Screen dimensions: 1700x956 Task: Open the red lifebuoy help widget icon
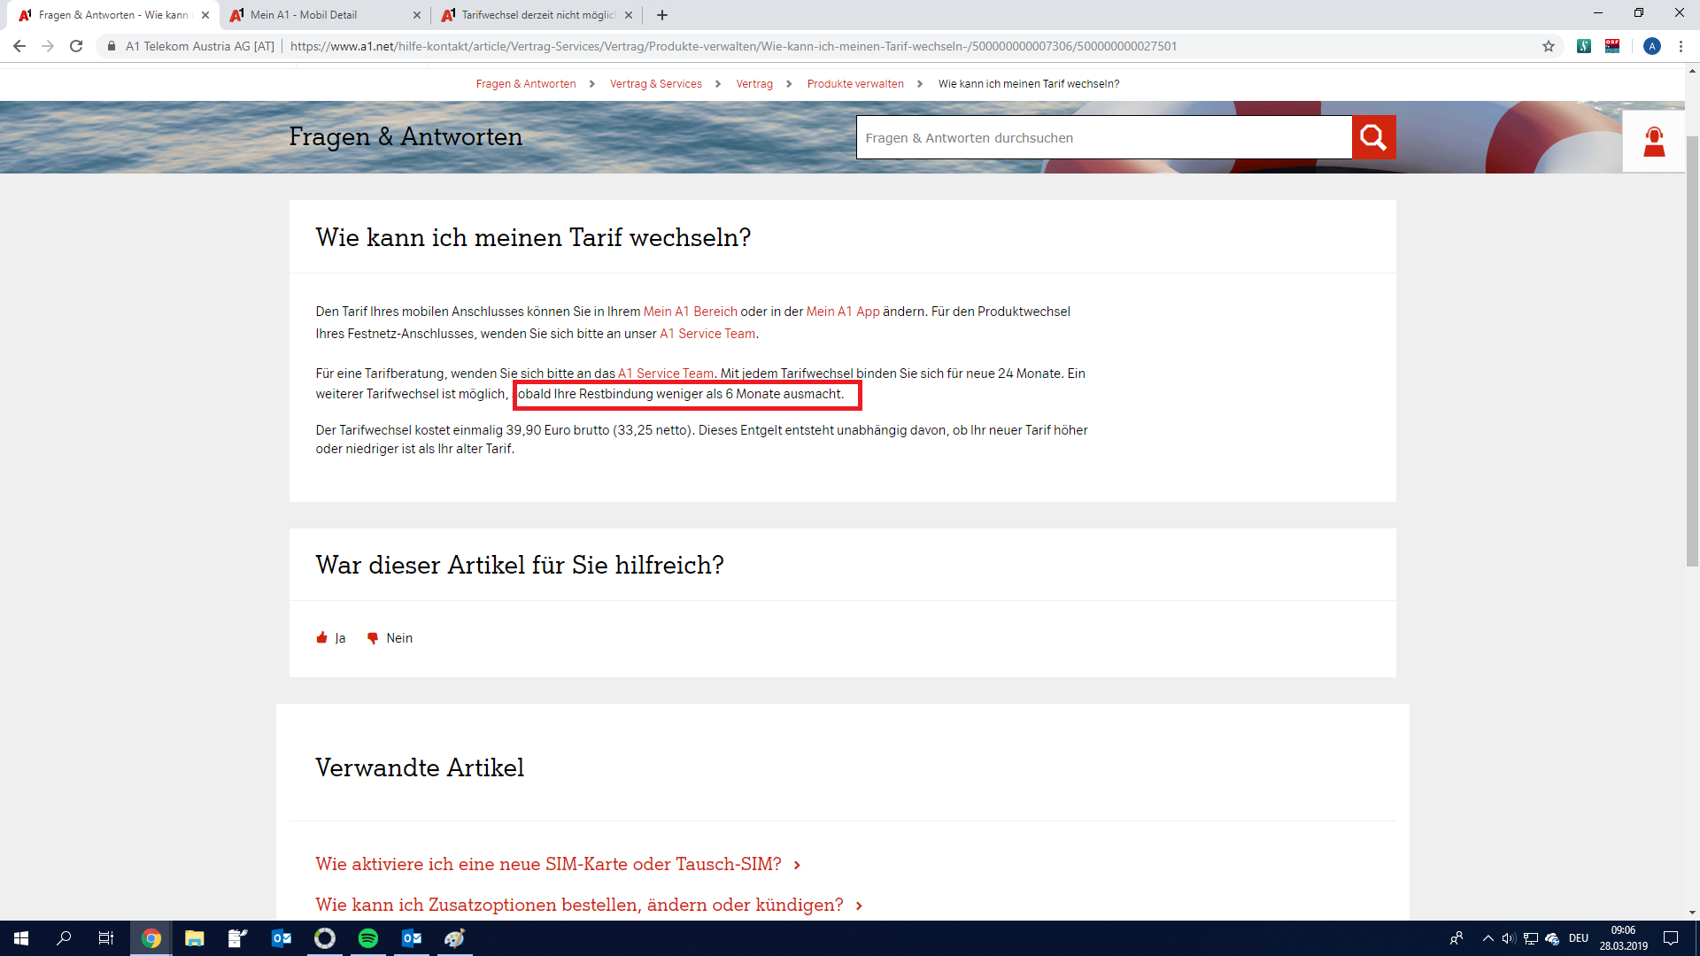tap(1653, 141)
